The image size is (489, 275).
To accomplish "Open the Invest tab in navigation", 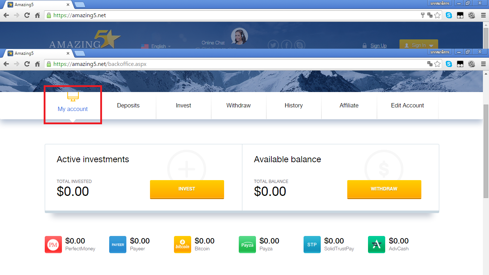I will coord(183,106).
